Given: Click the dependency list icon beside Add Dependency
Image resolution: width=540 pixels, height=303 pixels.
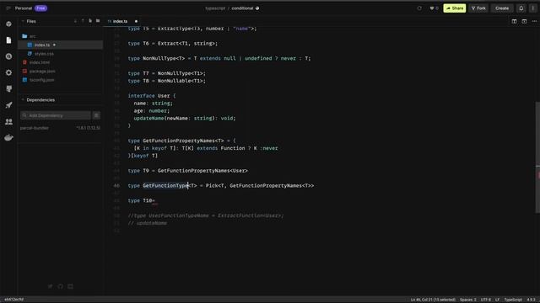Looking at the screenshot, I should pyautogui.click(x=96, y=115).
